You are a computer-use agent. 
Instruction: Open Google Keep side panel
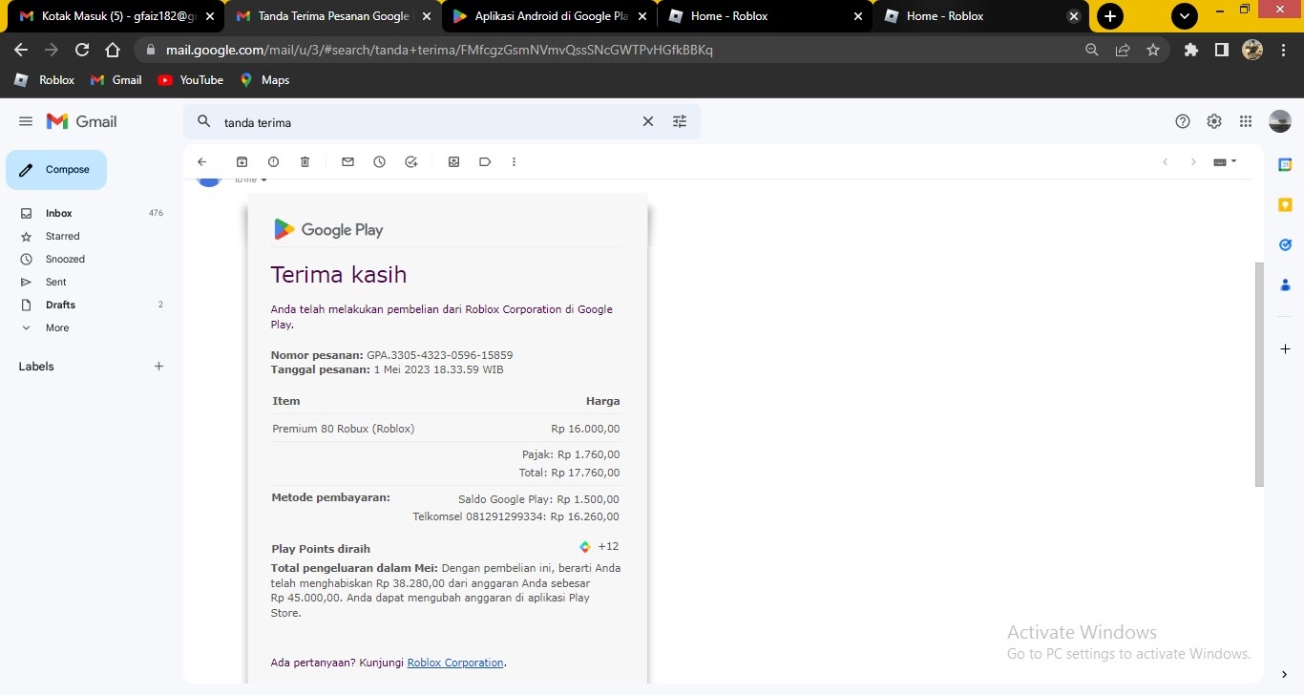pos(1285,205)
